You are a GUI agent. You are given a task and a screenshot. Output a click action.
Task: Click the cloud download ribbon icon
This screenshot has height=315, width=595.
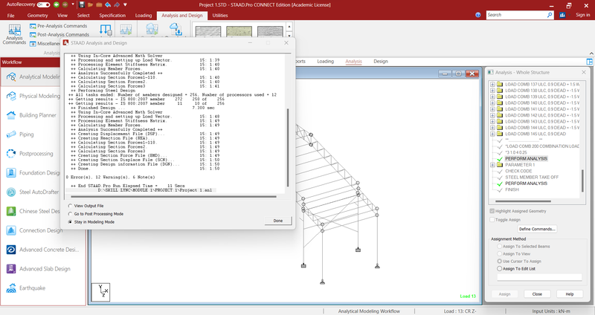coord(176,29)
